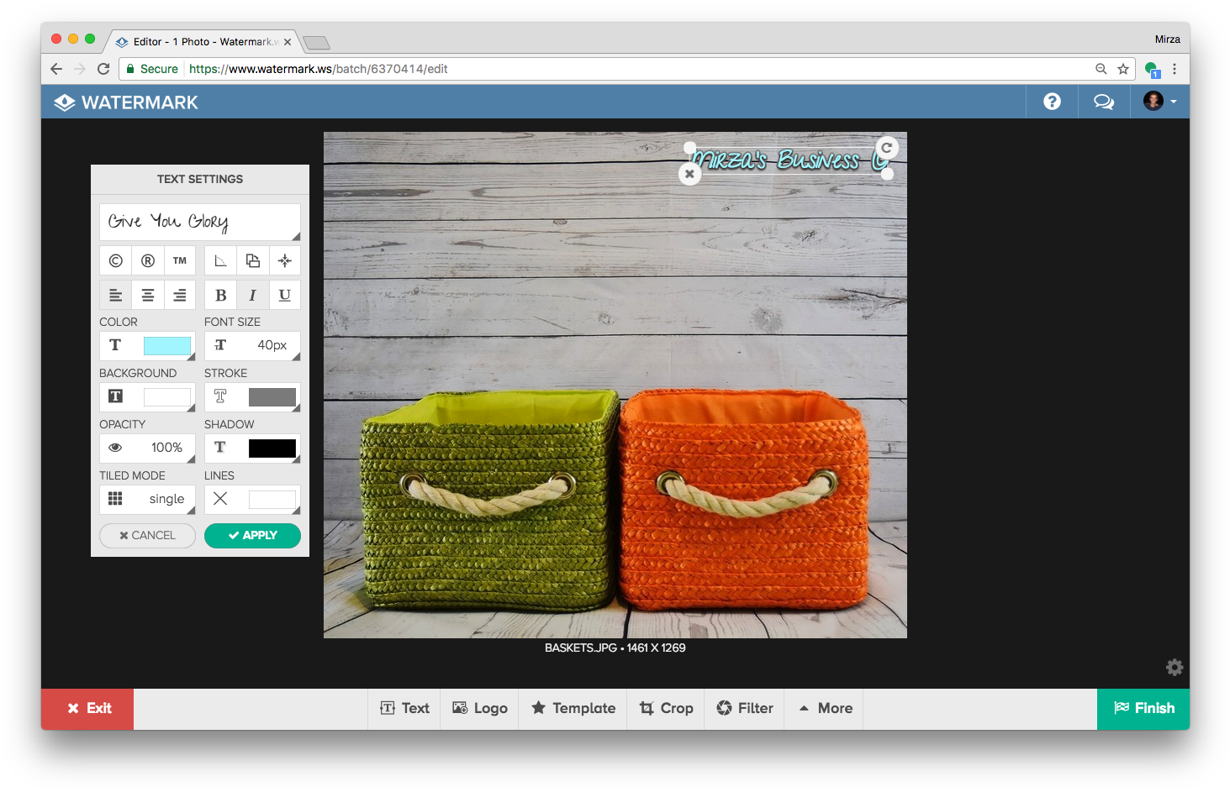
Task: Open the Crop tool in bottom bar
Action: click(x=667, y=708)
